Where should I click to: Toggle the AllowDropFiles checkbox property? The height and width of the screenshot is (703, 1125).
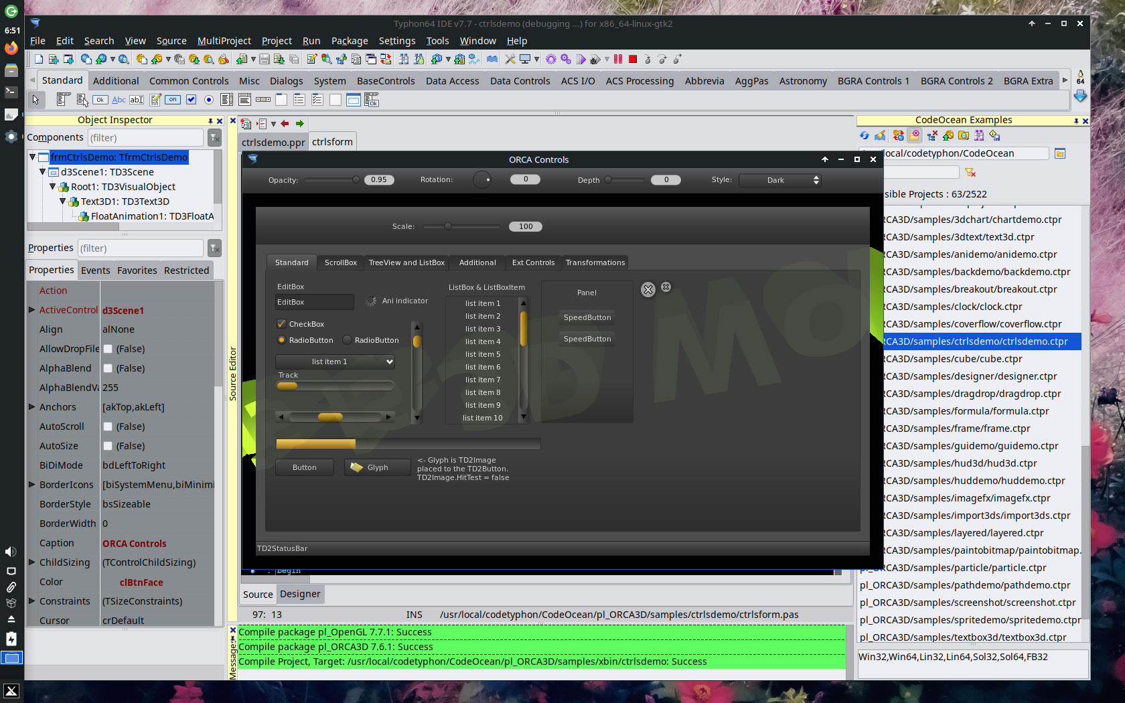coord(108,349)
